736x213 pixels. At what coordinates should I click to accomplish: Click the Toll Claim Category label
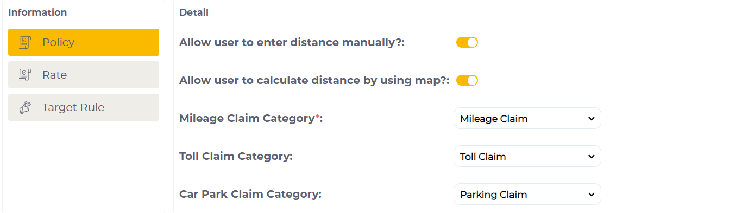[236, 156]
